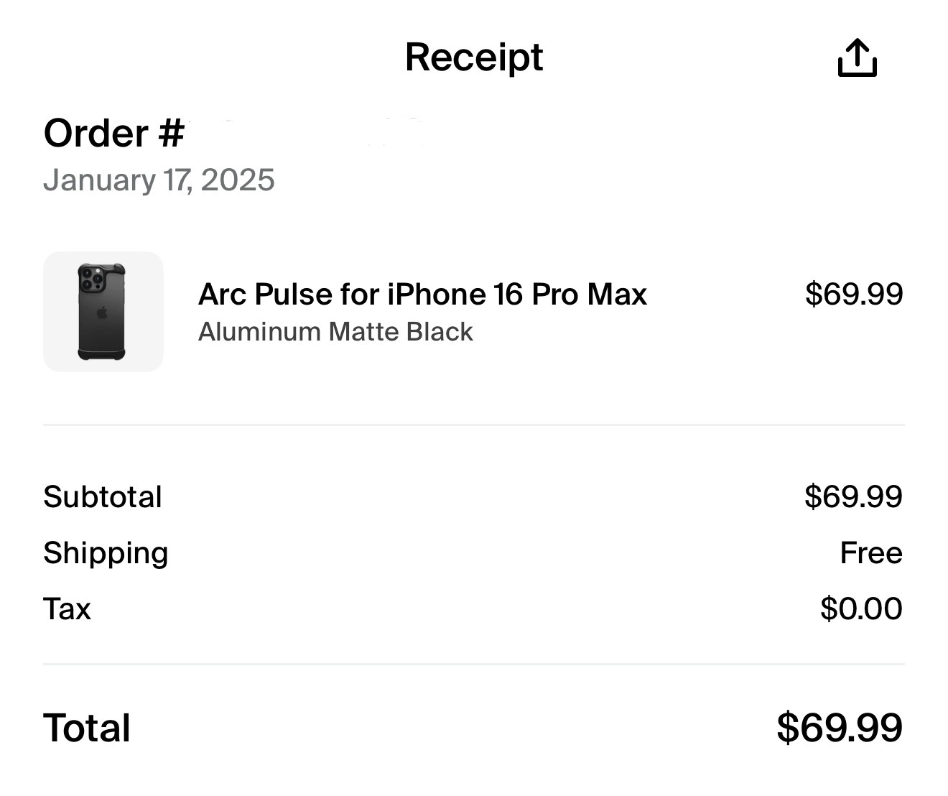Tap the share icon beside Receipt
Viewport: 948px width, 796px height.
tap(857, 57)
